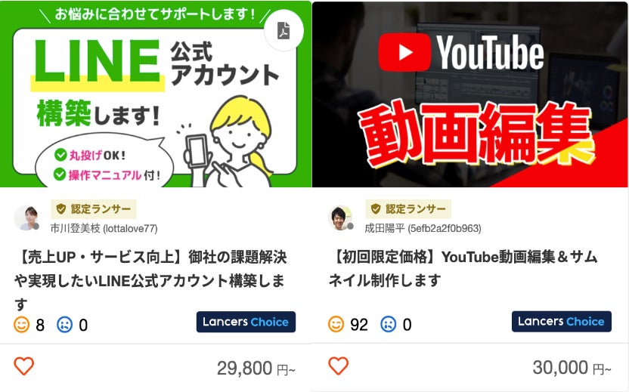Click the PDF document icon on LINE thumbnail
Viewport: 629px width, 392px height.
[284, 30]
